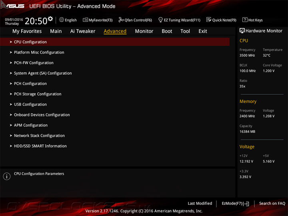The height and width of the screenshot is (216, 288).
Task: Open System Agent (SA) Configuration
Action: 115,73
